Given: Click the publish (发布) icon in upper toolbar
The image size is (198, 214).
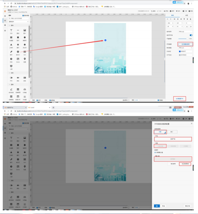Looking at the screenshot, I should click(177, 11).
